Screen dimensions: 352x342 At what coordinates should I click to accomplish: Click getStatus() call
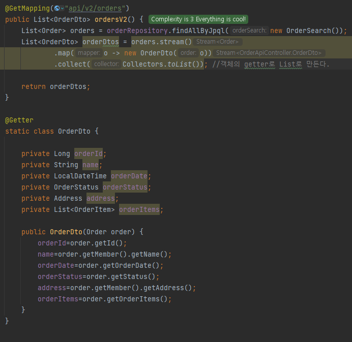[133, 277]
